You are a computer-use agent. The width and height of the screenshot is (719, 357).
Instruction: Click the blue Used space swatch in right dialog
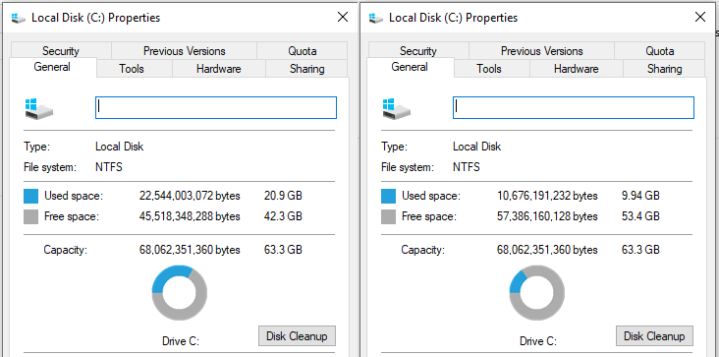click(388, 197)
